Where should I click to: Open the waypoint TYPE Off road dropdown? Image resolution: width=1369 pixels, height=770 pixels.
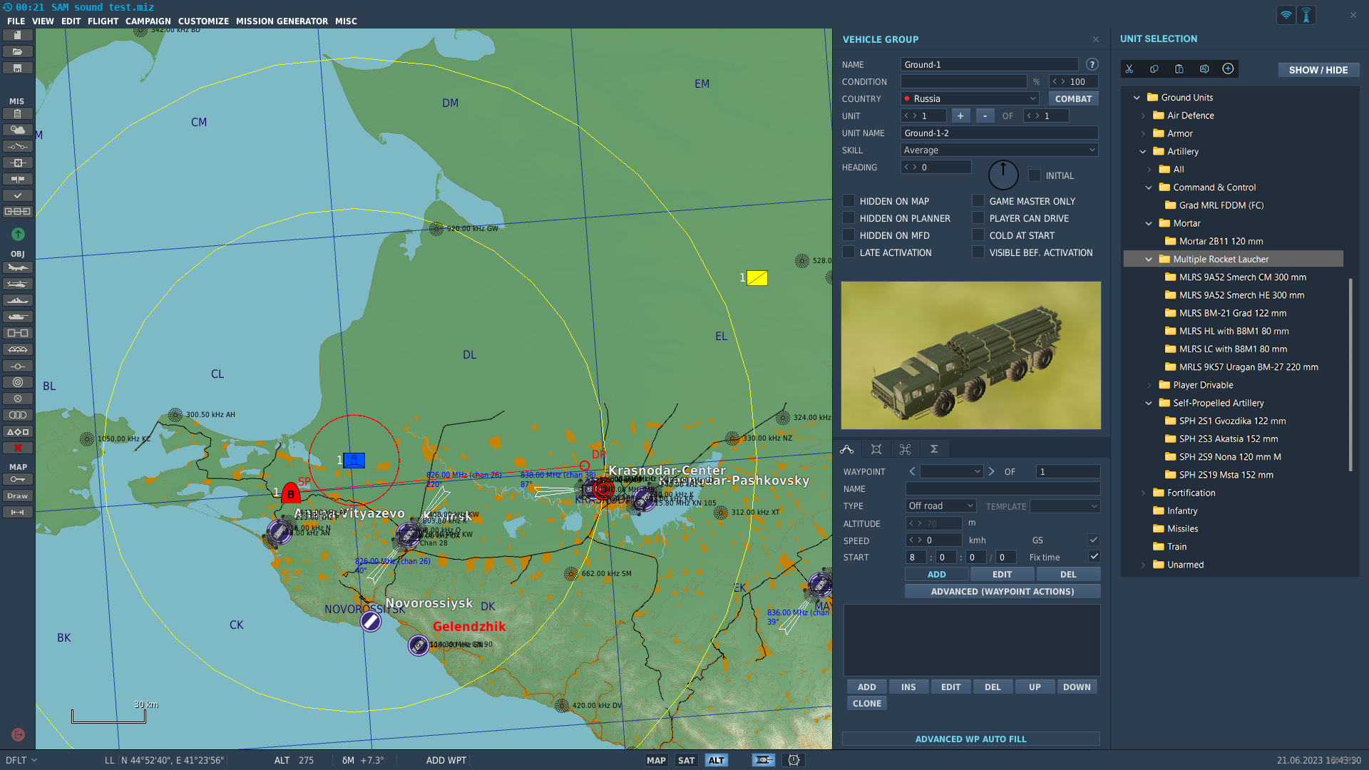940,505
